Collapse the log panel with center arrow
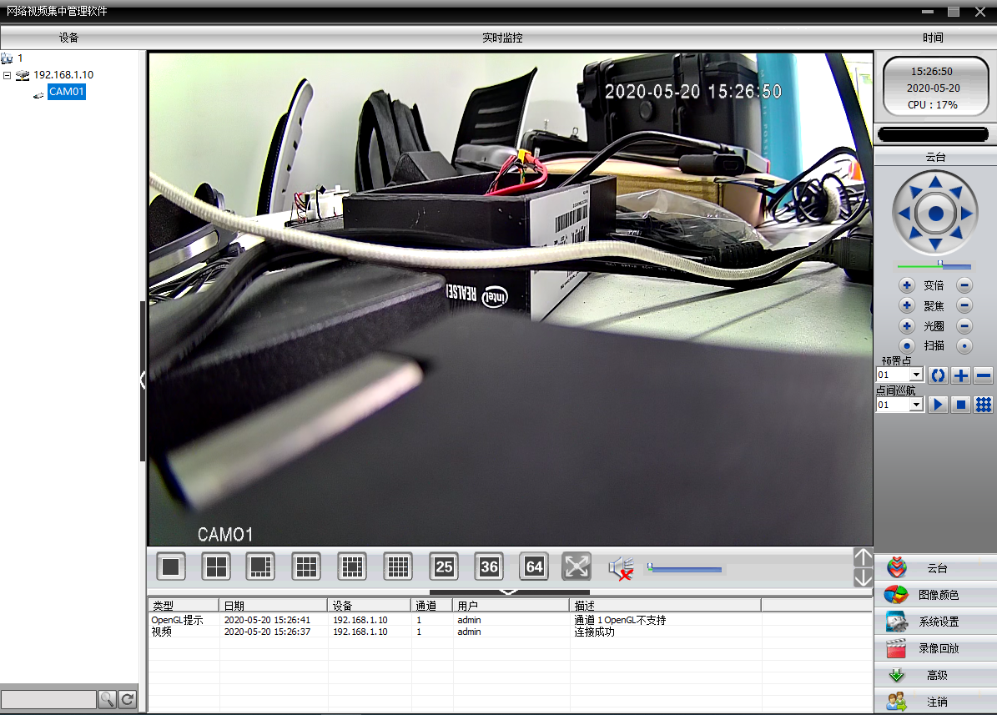 click(x=509, y=592)
